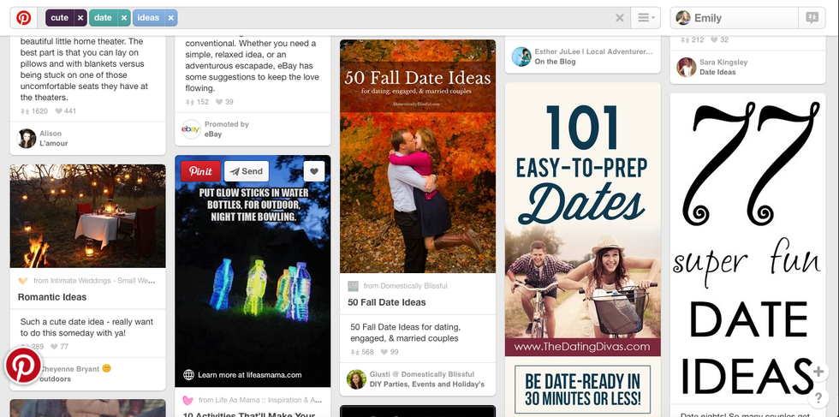Open Learn more at lifeasmama.com link

click(249, 375)
